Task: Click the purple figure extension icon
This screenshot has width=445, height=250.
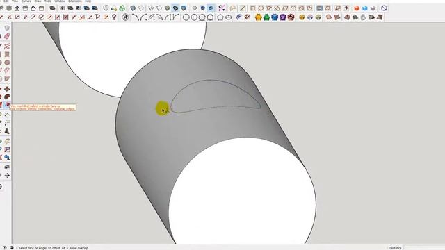Action: click(283, 17)
